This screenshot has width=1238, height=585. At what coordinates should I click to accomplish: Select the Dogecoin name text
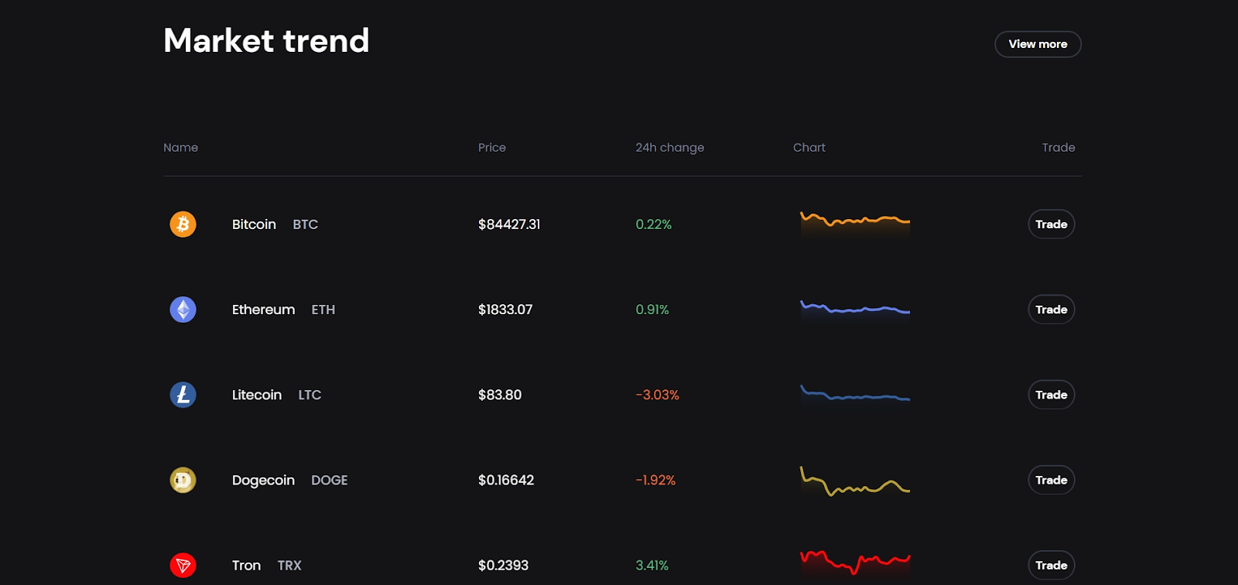[263, 481]
